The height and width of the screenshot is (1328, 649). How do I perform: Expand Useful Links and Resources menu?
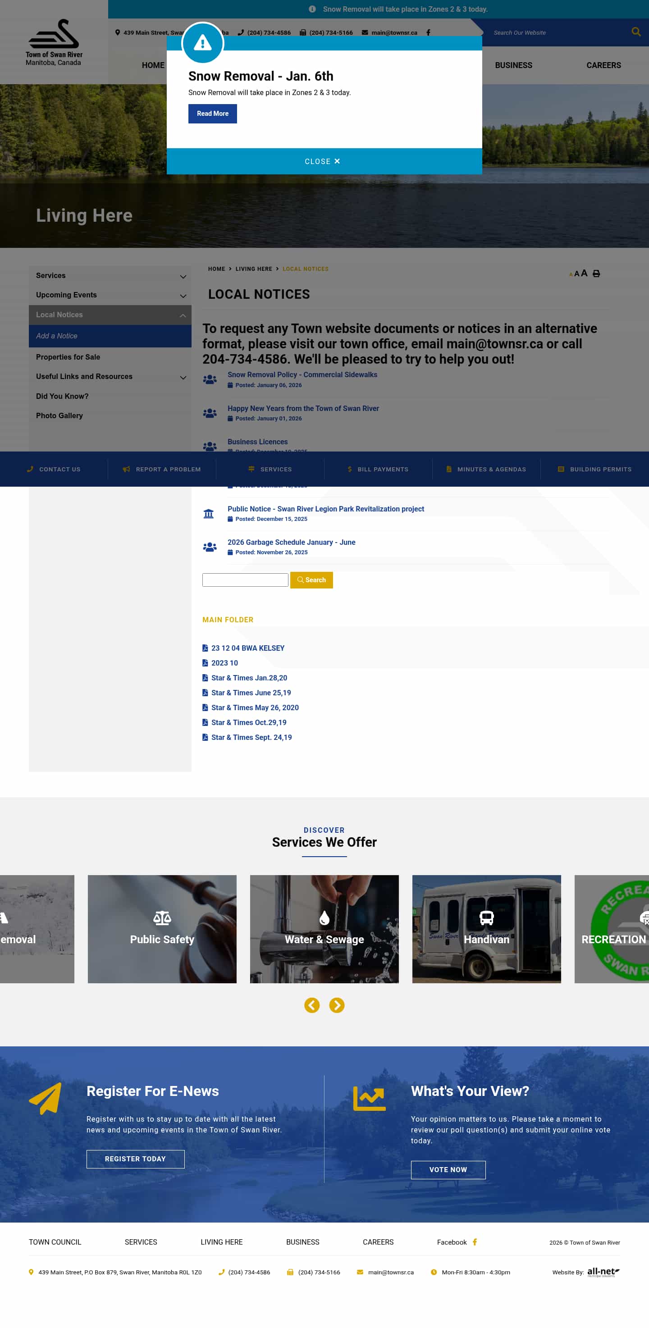(183, 377)
